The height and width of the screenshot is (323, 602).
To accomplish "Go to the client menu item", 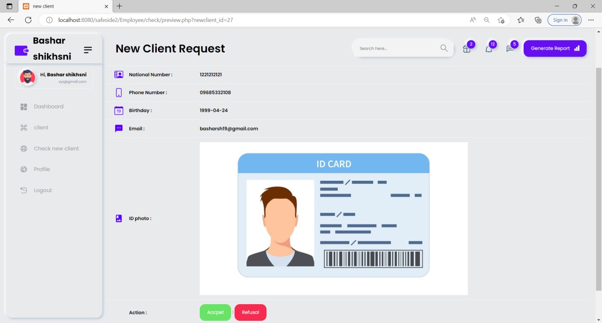I will click(x=41, y=128).
